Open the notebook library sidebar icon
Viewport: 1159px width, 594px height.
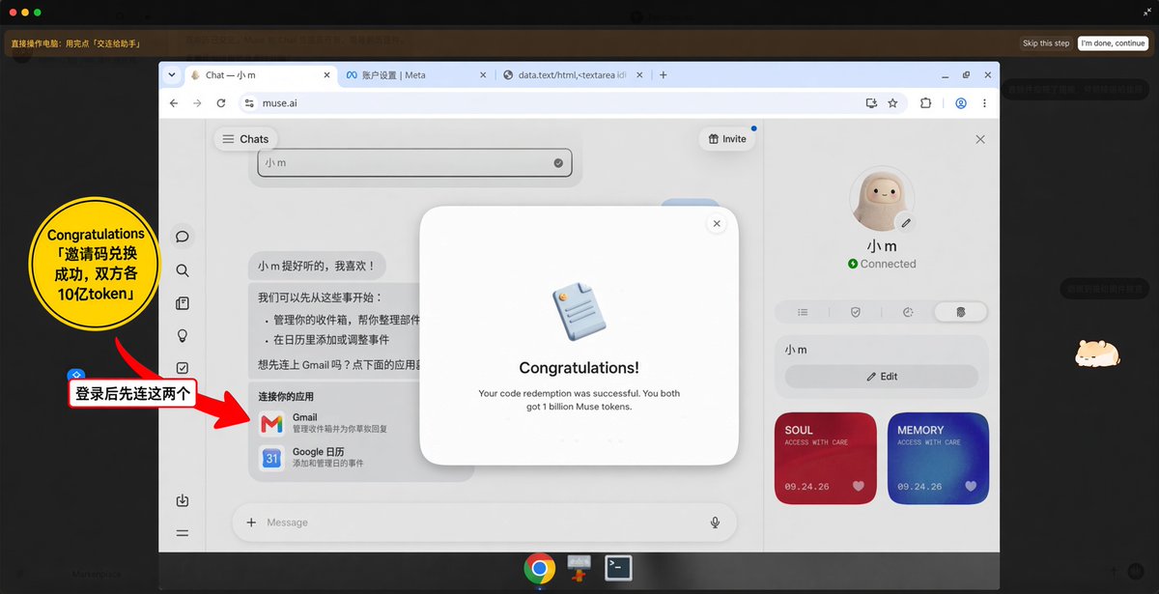183,303
